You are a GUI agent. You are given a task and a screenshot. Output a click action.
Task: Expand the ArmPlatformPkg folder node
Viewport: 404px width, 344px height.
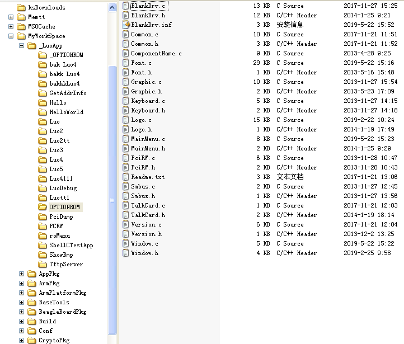click(22, 293)
